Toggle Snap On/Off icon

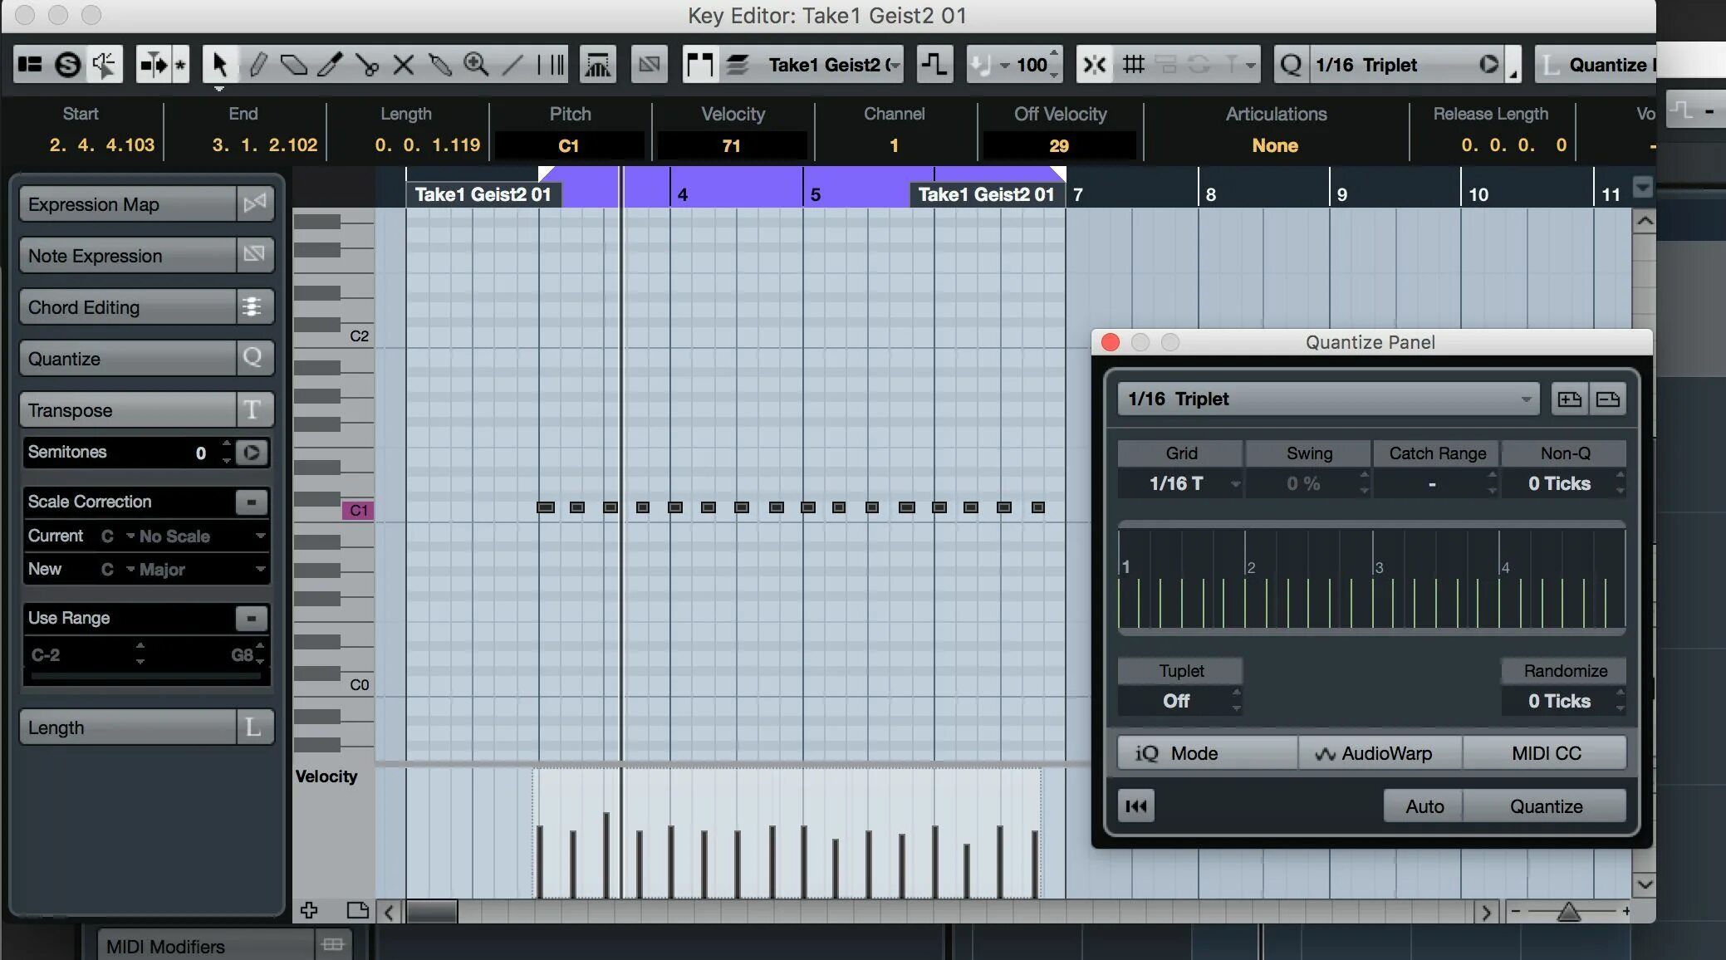pos(1095,64)
